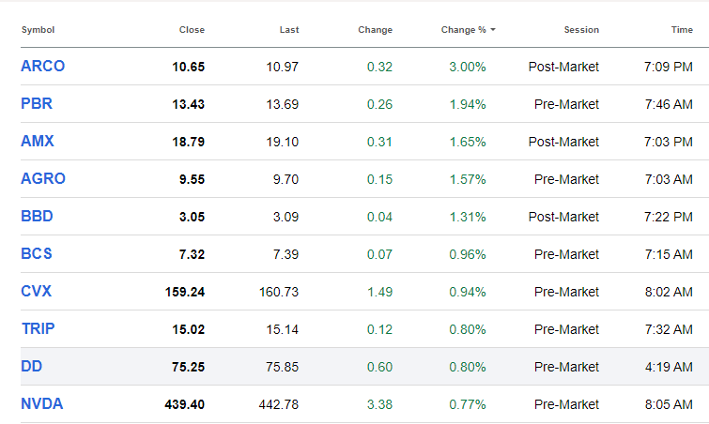Select the AGRO symbol link
709x424 pixels.
(x=43, y=179)
